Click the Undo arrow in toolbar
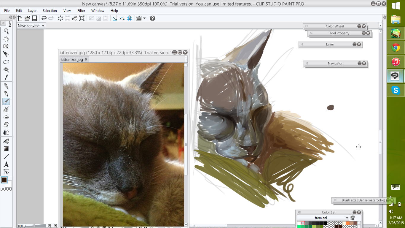This screenshot has height=228, width=405. point(44,18)
